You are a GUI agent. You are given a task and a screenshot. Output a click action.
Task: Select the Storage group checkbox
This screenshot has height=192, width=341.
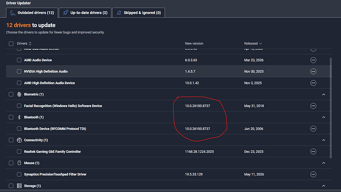click(x=11, y=186)
